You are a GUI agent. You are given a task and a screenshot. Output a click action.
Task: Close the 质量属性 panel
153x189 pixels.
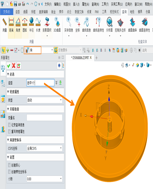point(63,57)
